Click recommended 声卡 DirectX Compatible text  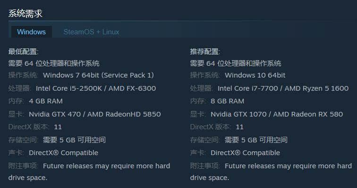click(245, 153)
